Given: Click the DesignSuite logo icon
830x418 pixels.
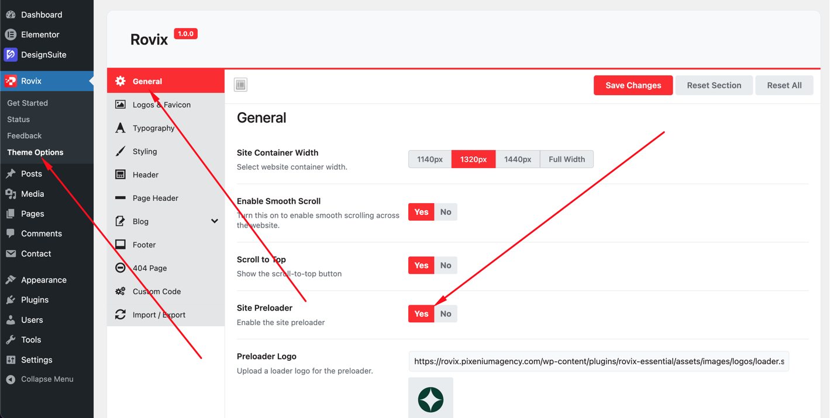Looking at the screenshot, I should pos(11,54).
